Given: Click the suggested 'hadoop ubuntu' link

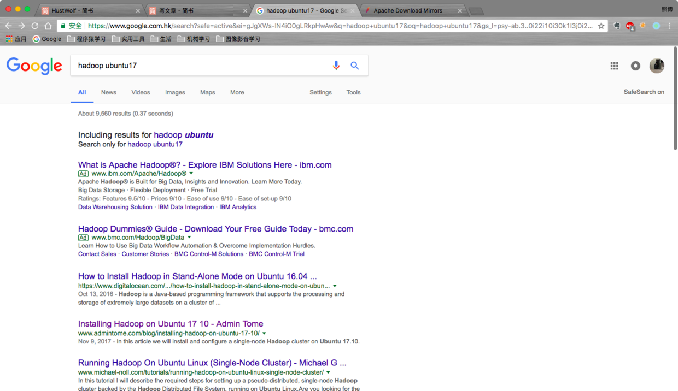Looking at the screenshot, I should click(x=184, y=135).
